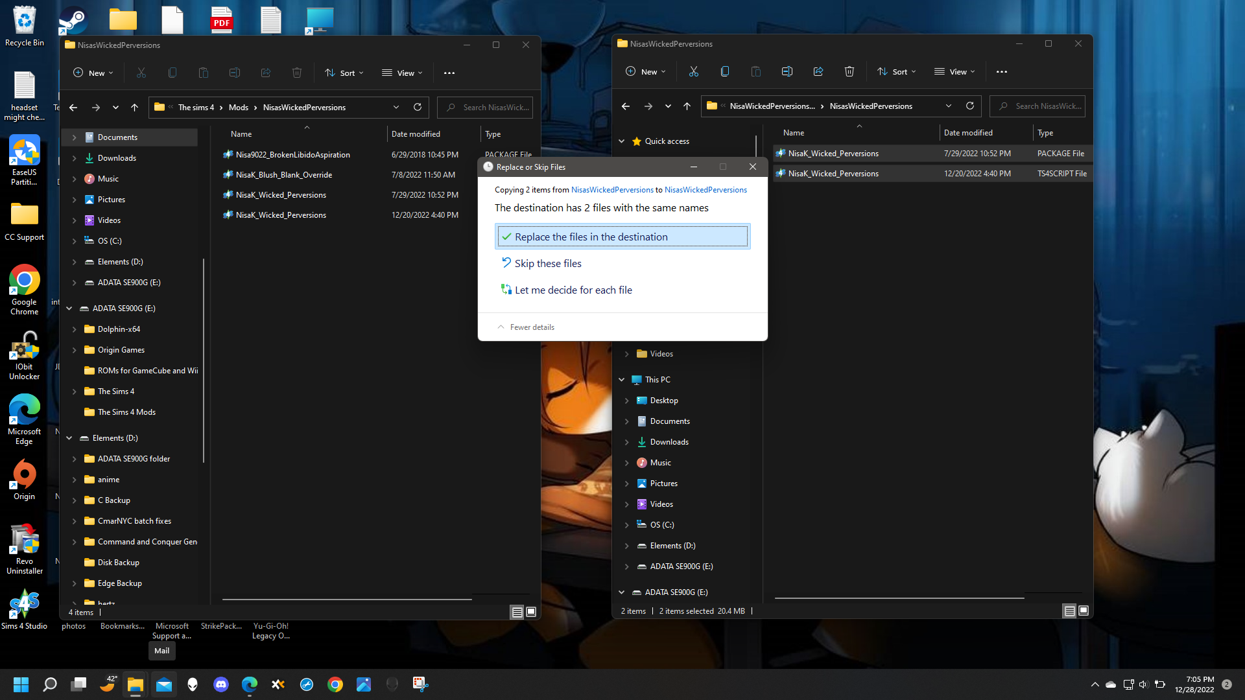The width and height of the screenshot is (1245, 700).
Task: Click Delete trash icon in right Explorer toolbar
Action: point(849,72)
